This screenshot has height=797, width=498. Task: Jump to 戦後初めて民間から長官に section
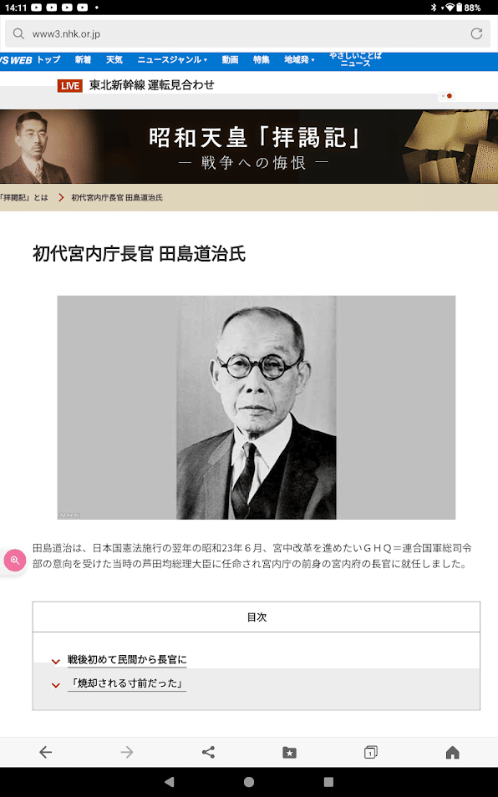(x=127, y=660)
